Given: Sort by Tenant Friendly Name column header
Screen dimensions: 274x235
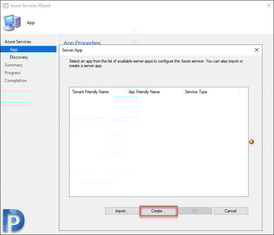Looking at the screenshot, I should [x=98, y=92].
